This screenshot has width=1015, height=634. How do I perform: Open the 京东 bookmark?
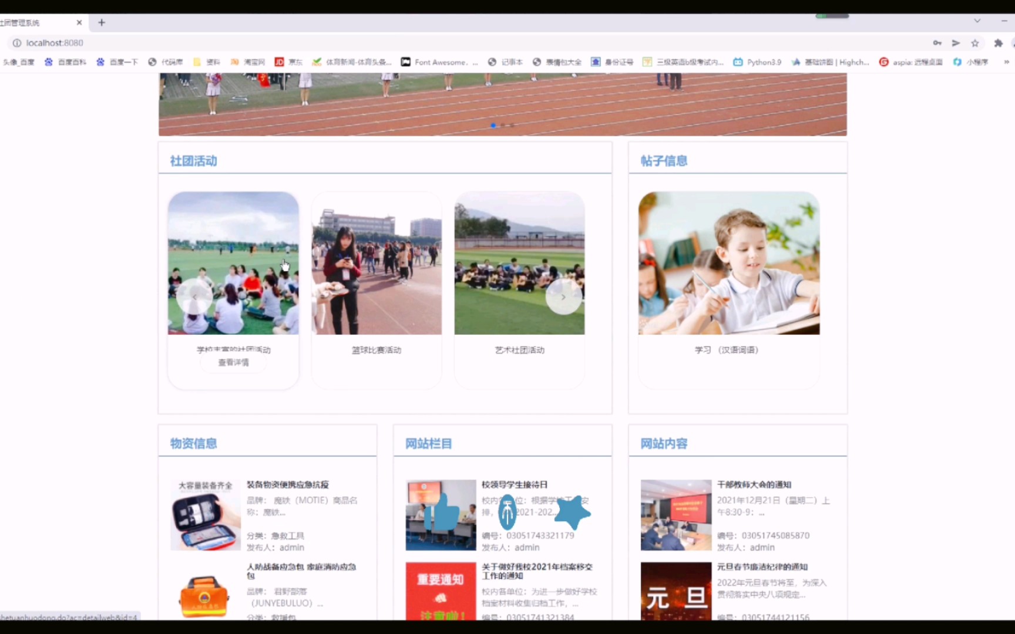click(288, 62)
